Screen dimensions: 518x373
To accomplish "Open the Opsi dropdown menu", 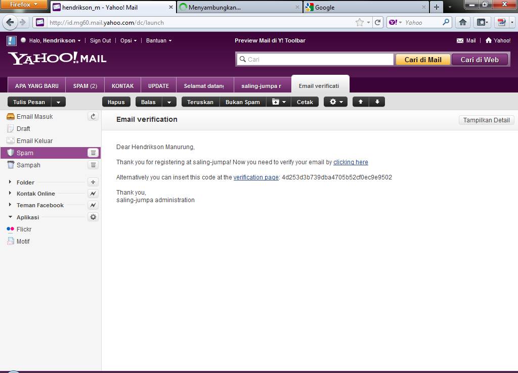I will (x=128, y=40).
